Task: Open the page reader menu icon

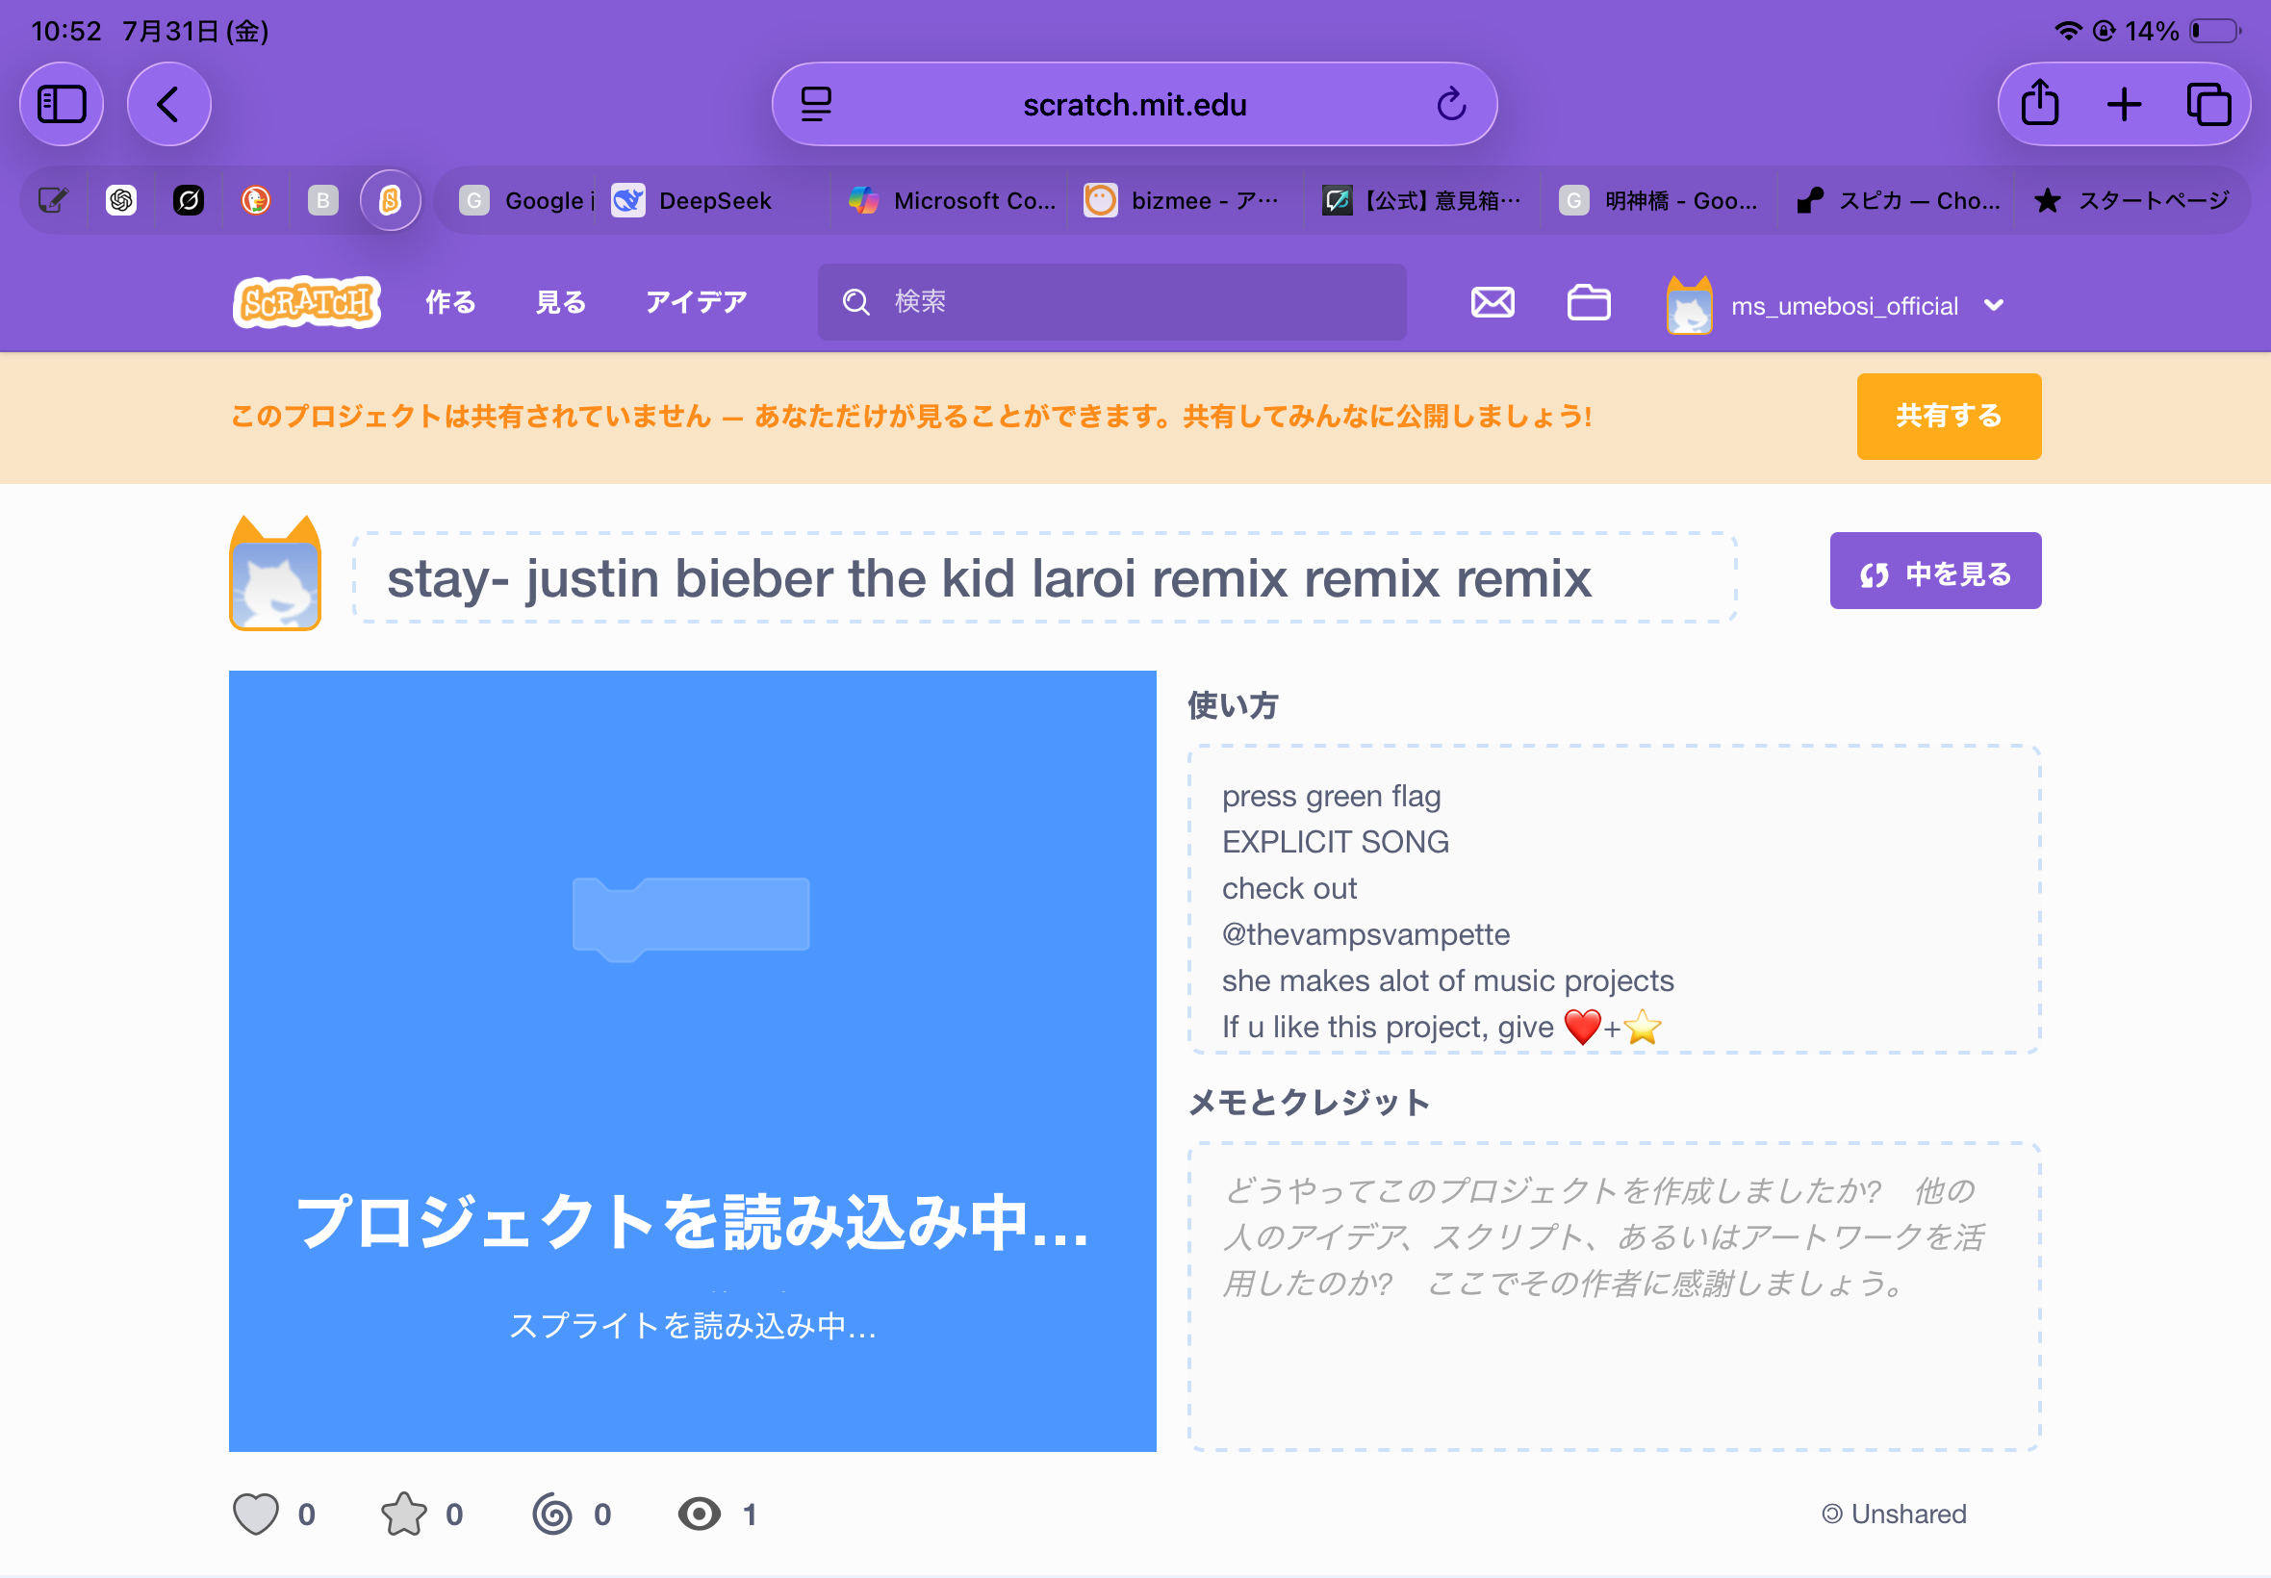Action: pos(816,104)
